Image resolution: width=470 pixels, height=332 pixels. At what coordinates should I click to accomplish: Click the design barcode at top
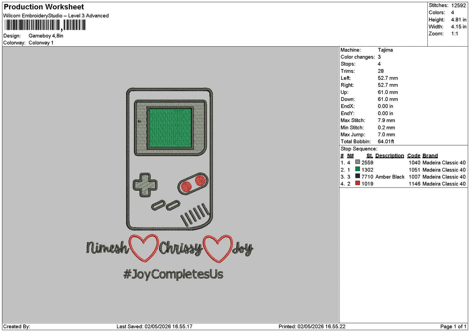(x=45, y=25)
